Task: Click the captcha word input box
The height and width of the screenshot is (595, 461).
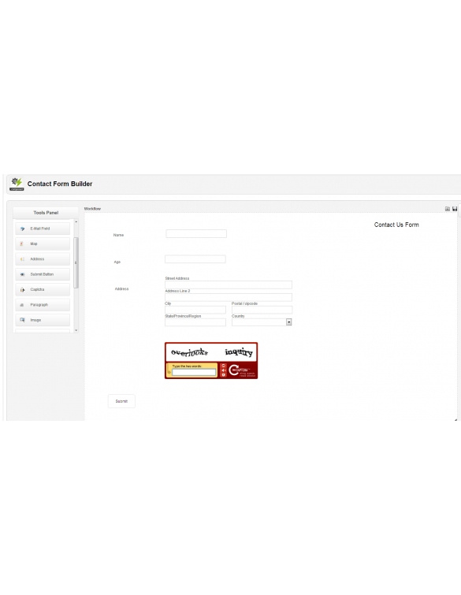Action: tap(194, 373)
